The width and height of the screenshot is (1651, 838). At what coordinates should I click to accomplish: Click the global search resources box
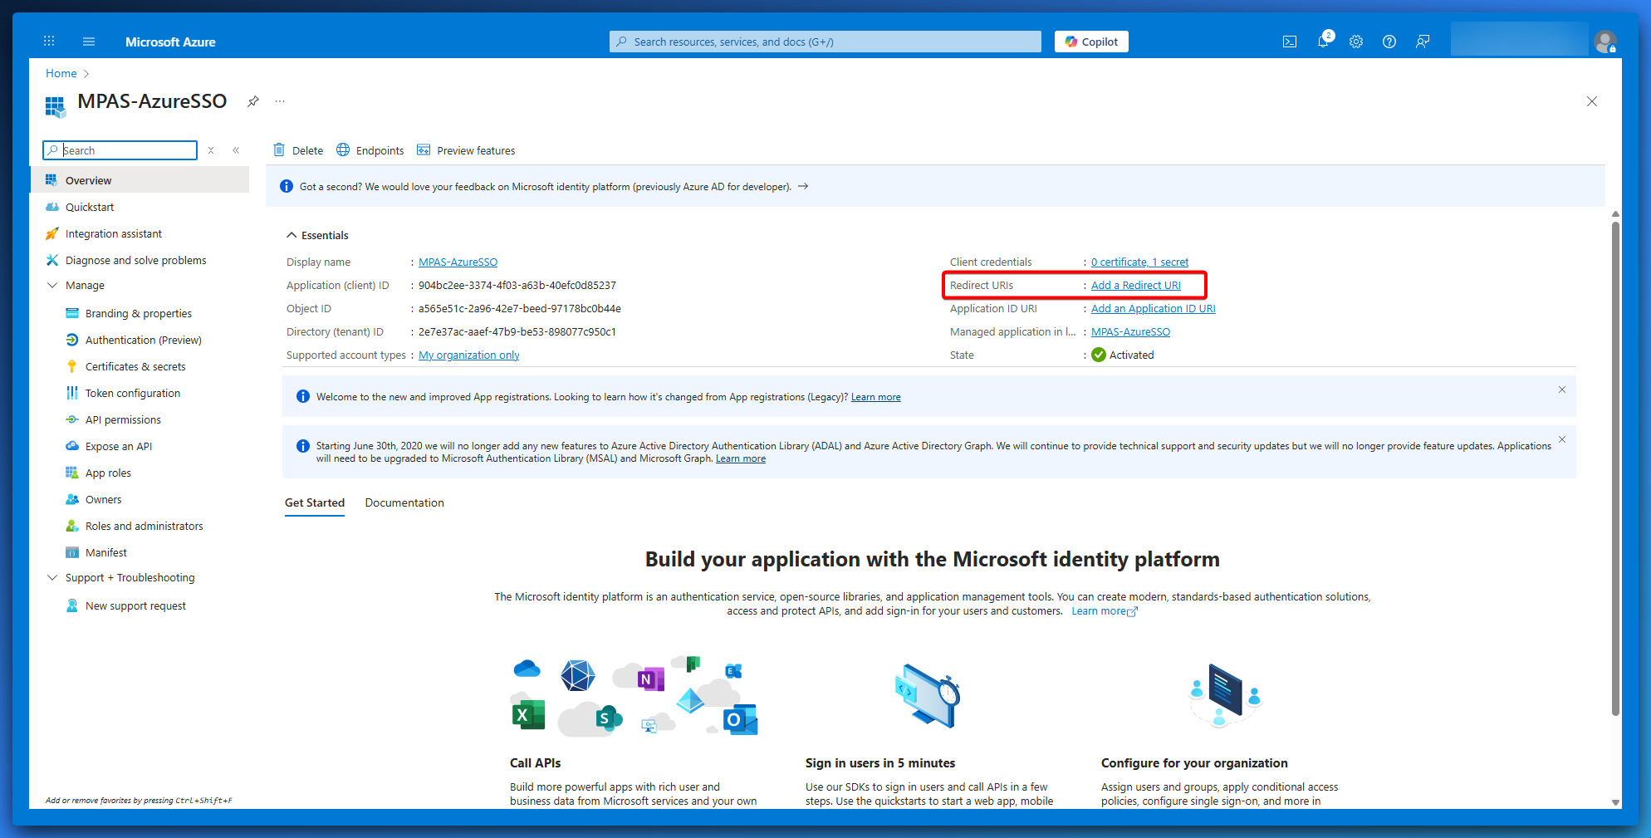(x=825, y=42)
